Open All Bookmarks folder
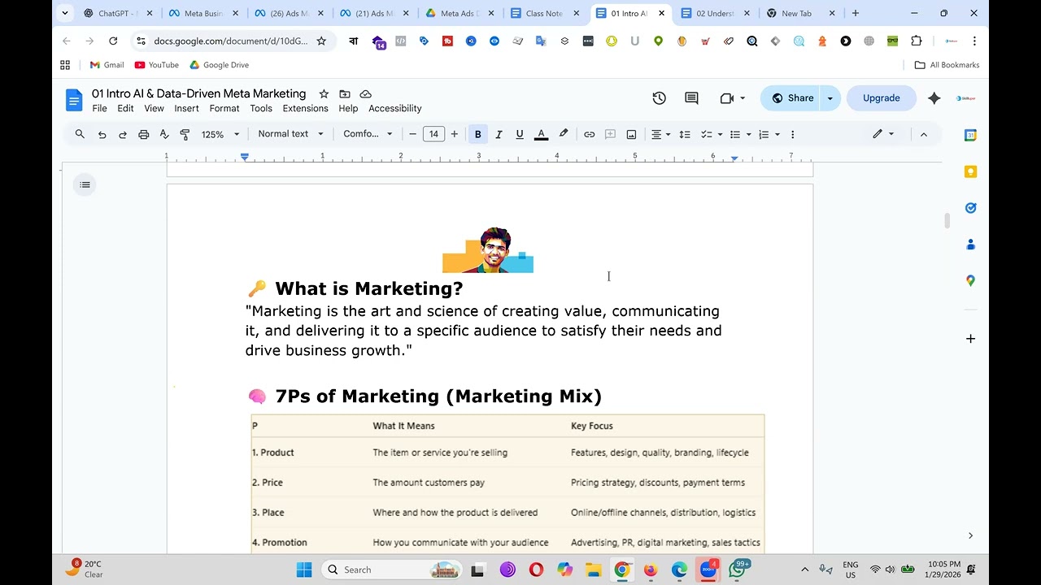 [947, 65]
